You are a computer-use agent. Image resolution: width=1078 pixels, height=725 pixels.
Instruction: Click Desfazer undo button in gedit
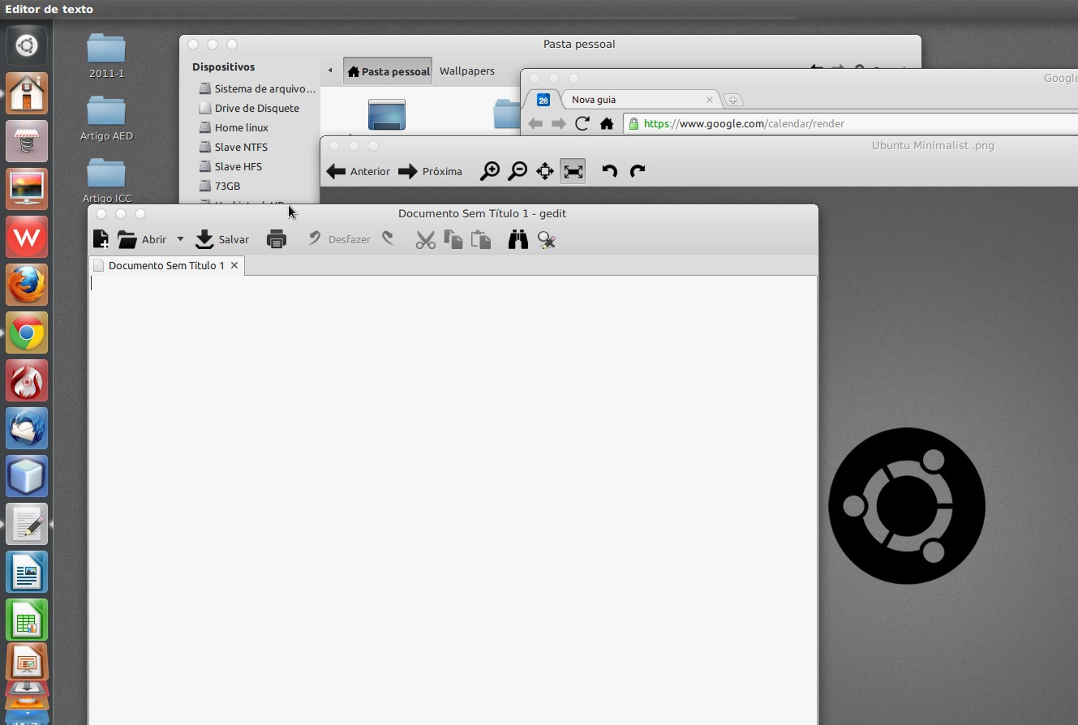(x=339, y=239)
